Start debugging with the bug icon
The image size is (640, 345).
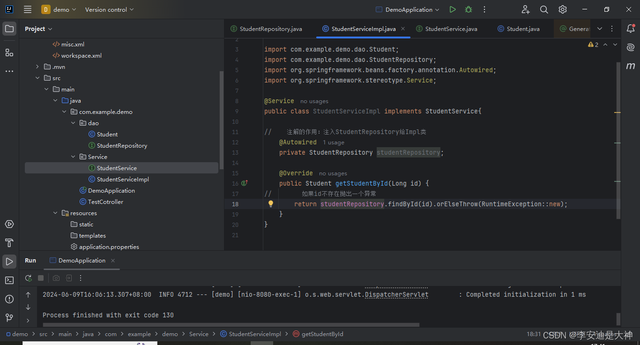(x=469, y=9)
